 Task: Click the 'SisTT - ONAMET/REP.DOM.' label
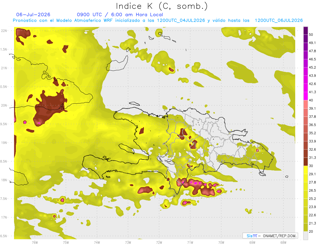pos(270,236)
